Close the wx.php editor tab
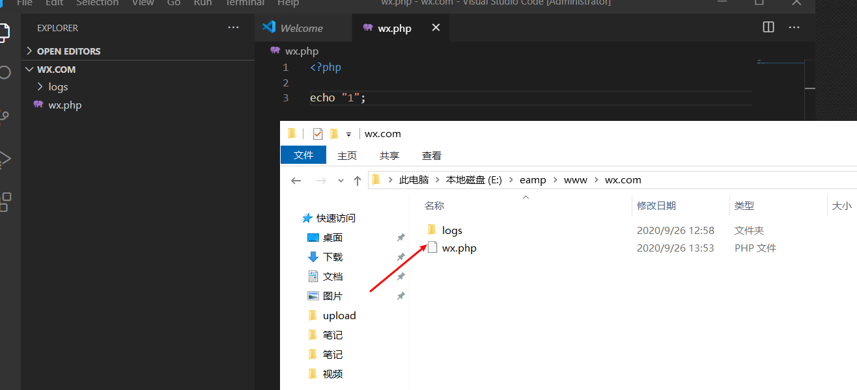The image size is (857, 390). pyautogui.click(x=436, y=27)
